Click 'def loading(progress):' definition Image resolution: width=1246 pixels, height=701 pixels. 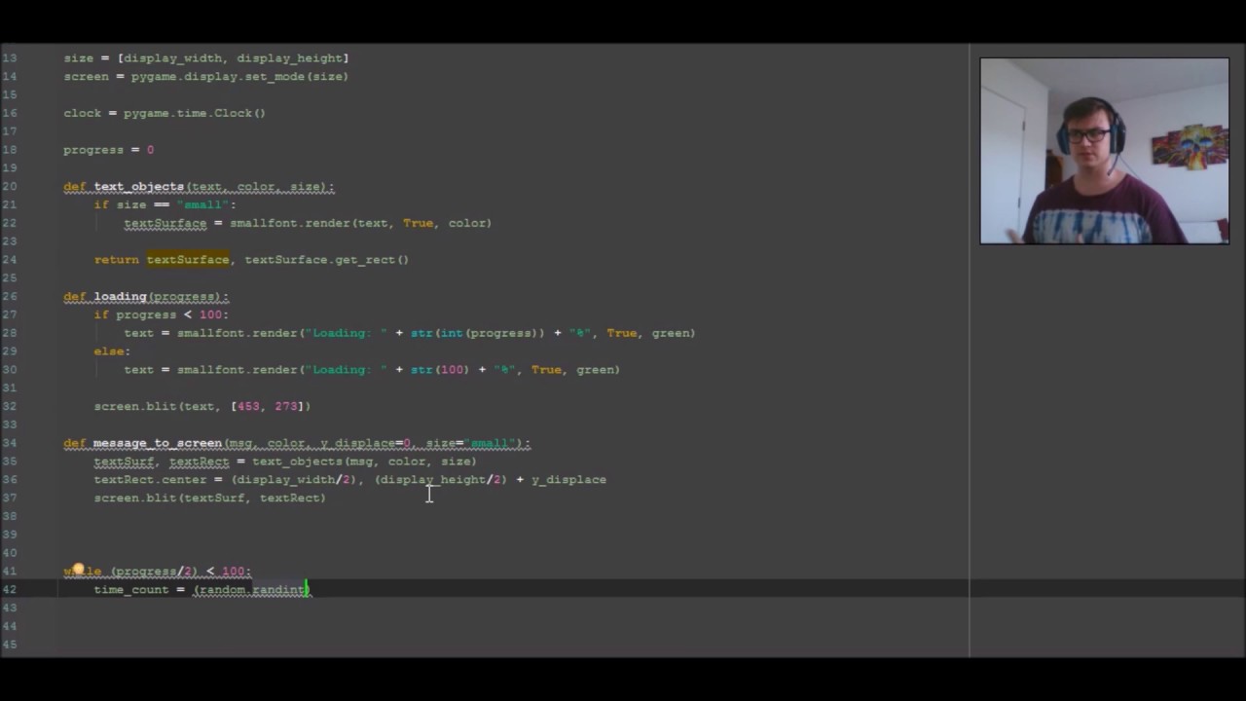pos(146,296)
